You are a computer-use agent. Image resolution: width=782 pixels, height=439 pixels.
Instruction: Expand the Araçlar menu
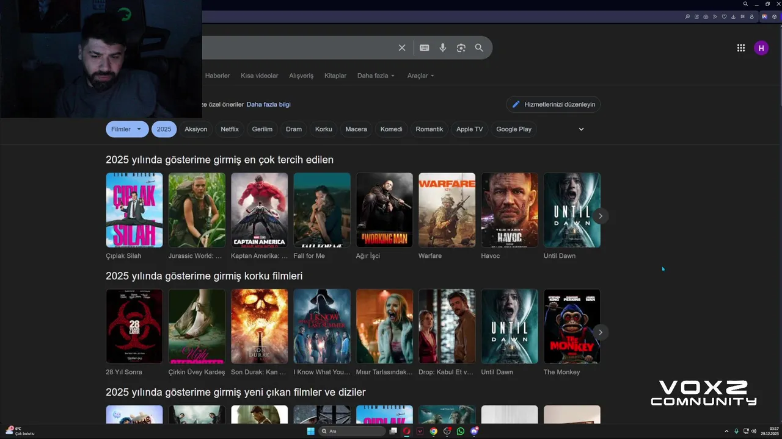(x=420, y=76)
